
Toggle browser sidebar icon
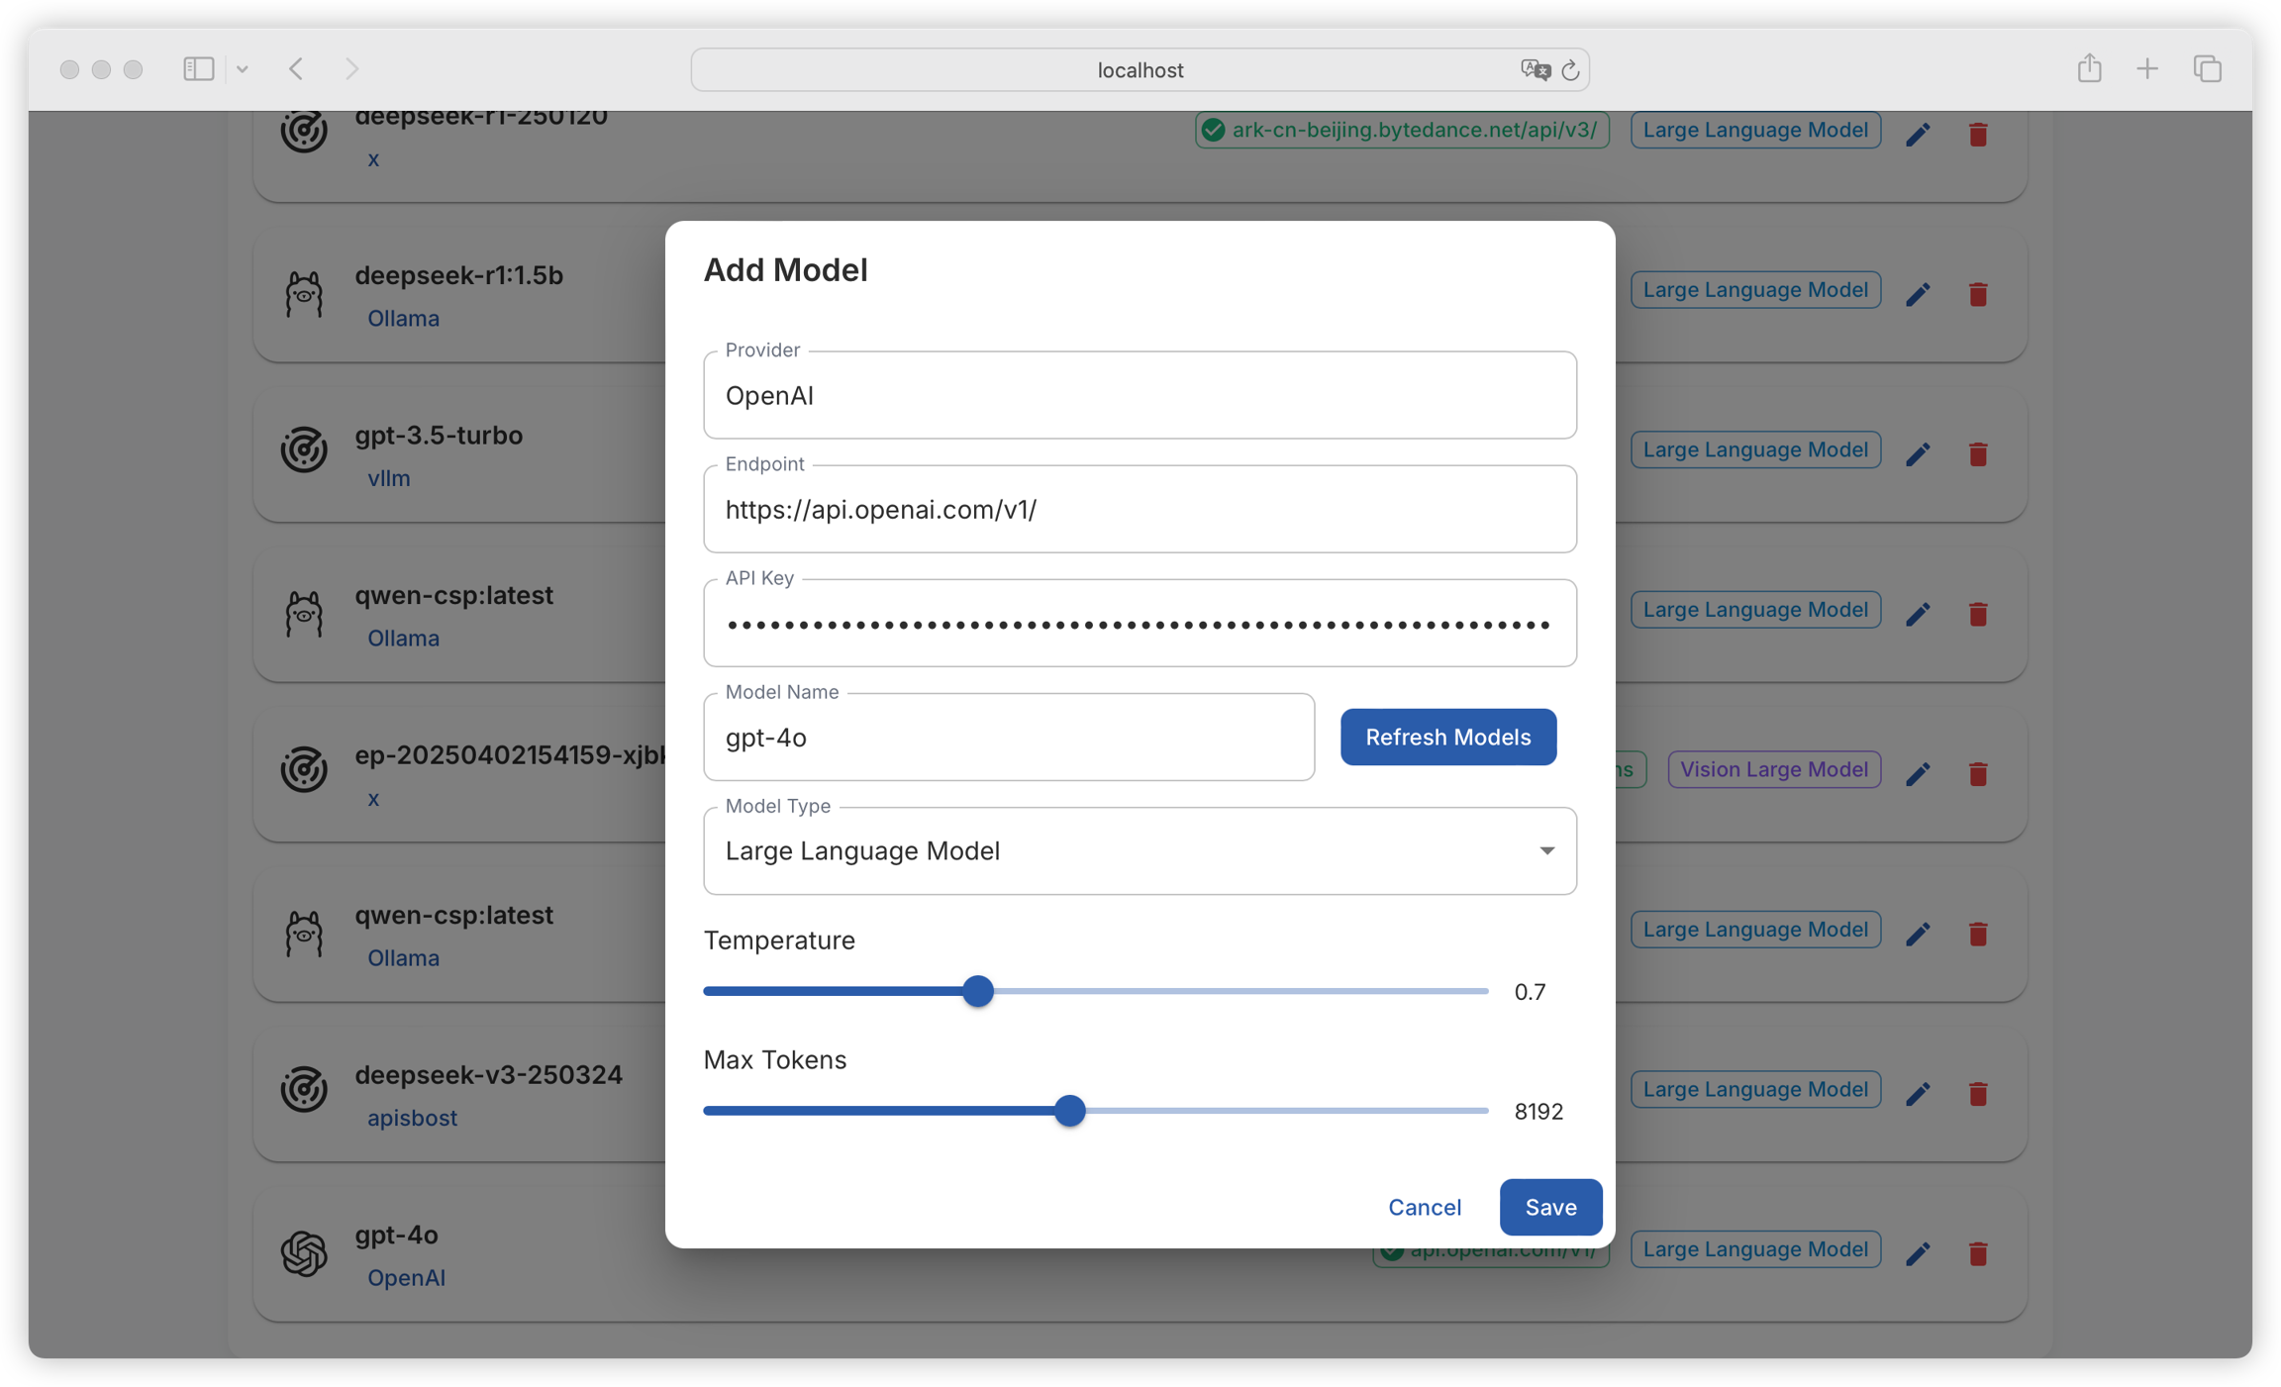pos(198,68)
